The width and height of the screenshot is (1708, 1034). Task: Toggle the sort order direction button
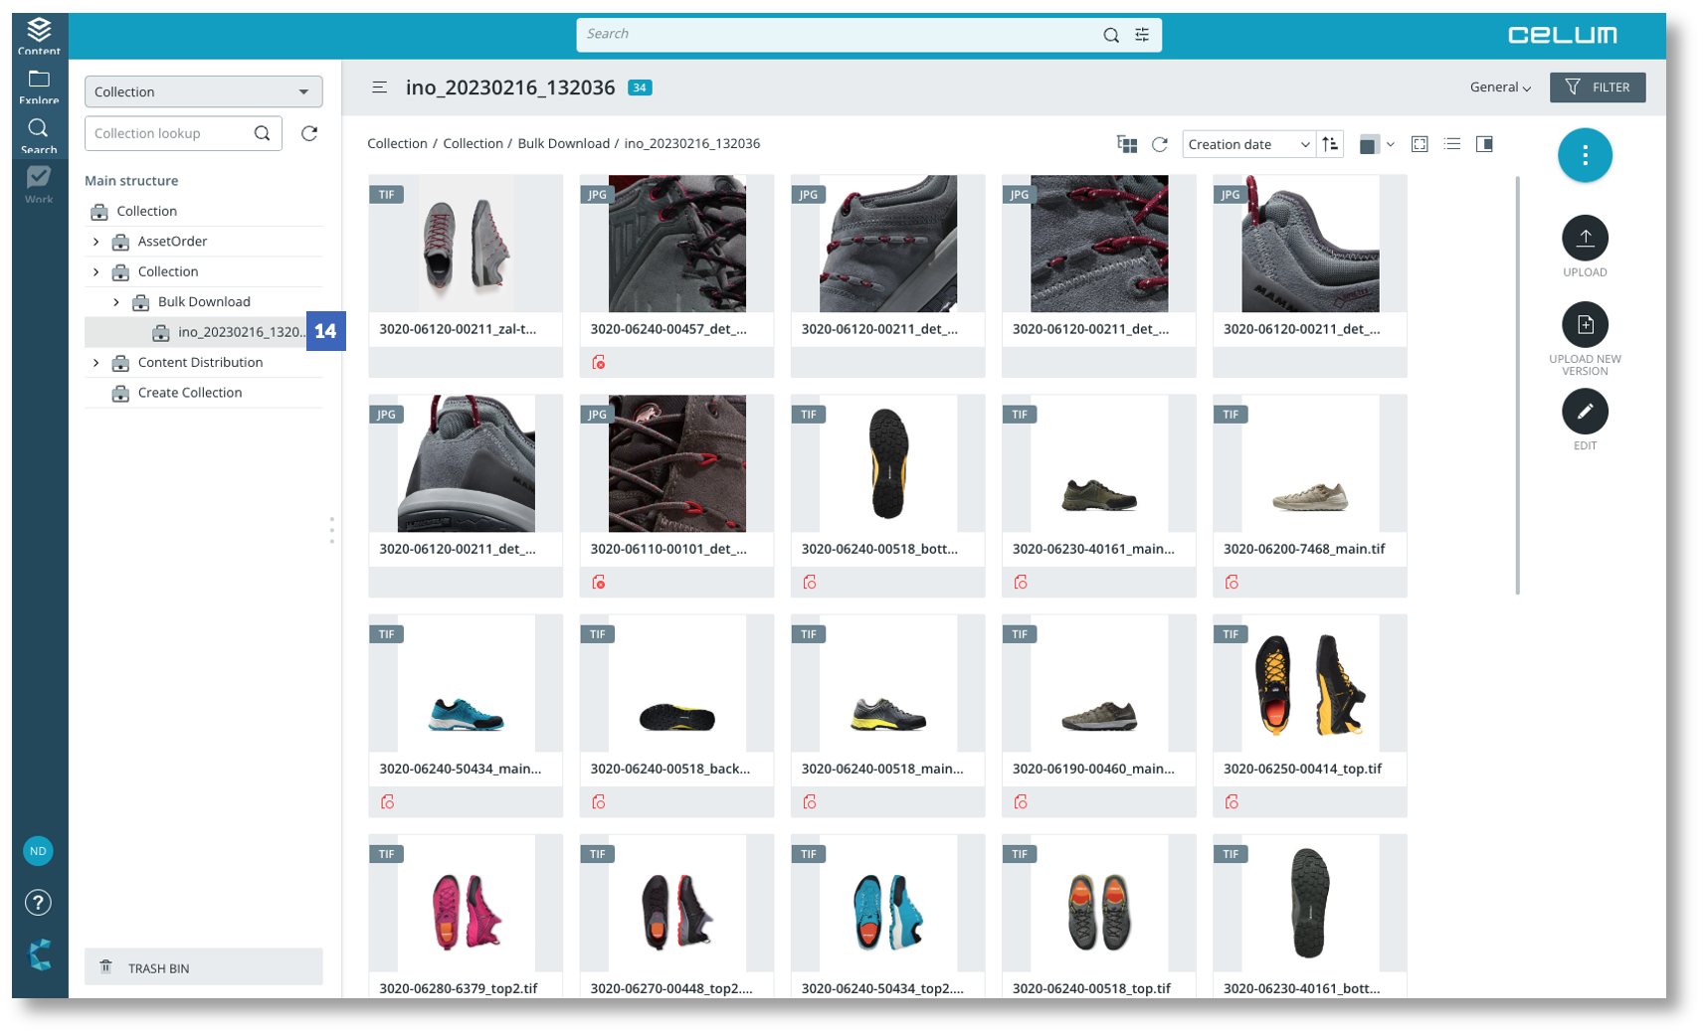pos(1330,144)
